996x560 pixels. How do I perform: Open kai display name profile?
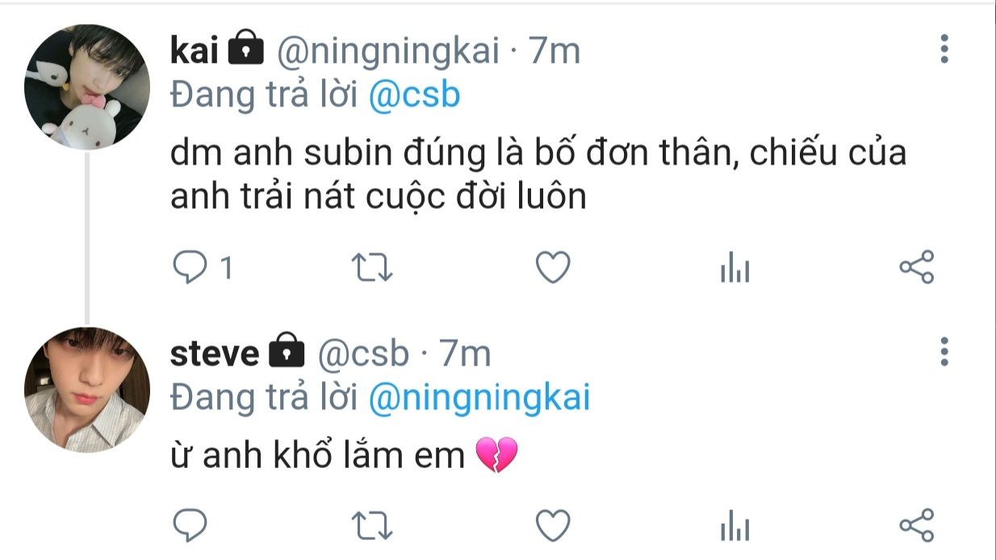pos(195,52)
